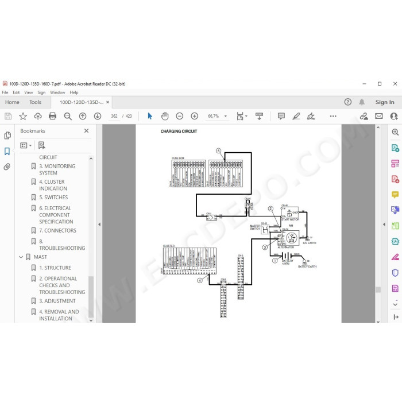Screen dimensions: 402x402
Task: Find the current bookmark icon
Action: click(41, 145)
